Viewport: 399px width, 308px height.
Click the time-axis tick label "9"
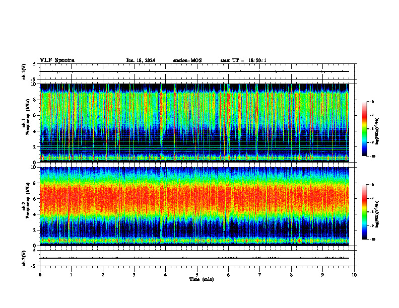click(x=322, y=275)
